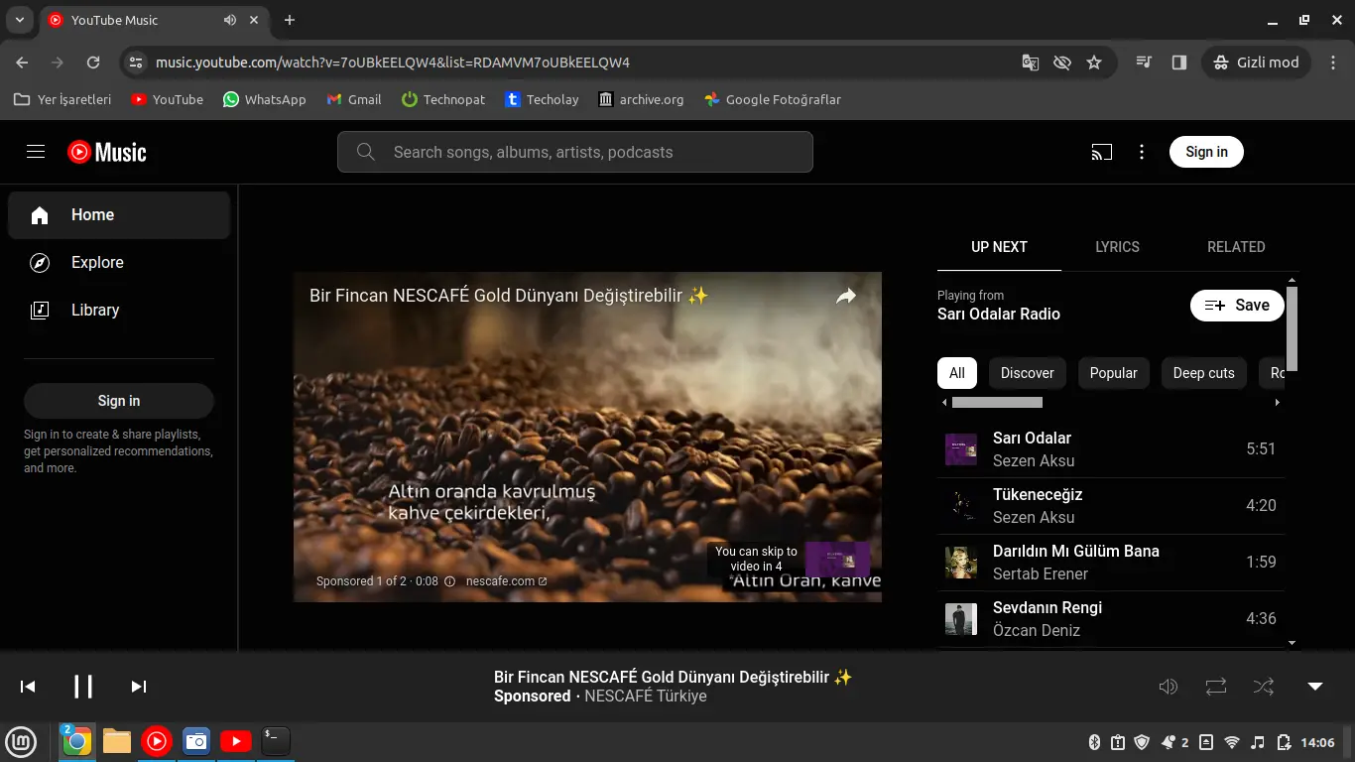Select the All filter chip

(x=957, y=373)
